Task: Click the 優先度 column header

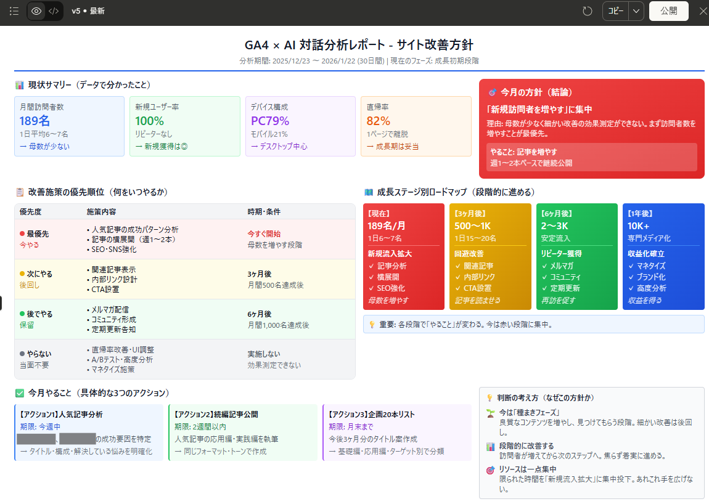Action: click(30, 211)
